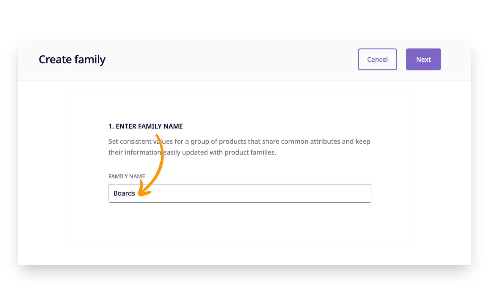489x305 pixels.
Task: Click the Next button to proceed
Action: 423,59
